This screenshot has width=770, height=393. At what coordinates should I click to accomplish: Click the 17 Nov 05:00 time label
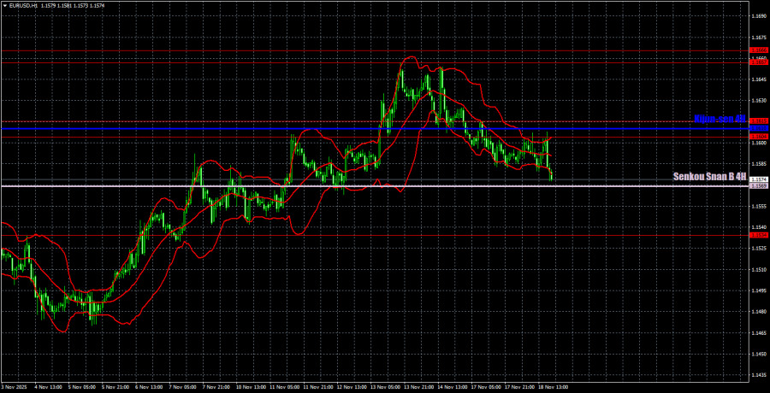pyautogui.click(x=485, y=388)
